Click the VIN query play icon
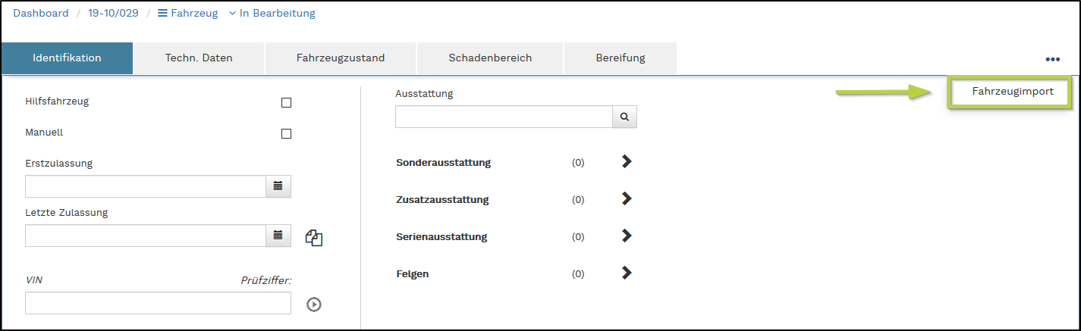Screen dimensions: 1081x331 [314, 304]
